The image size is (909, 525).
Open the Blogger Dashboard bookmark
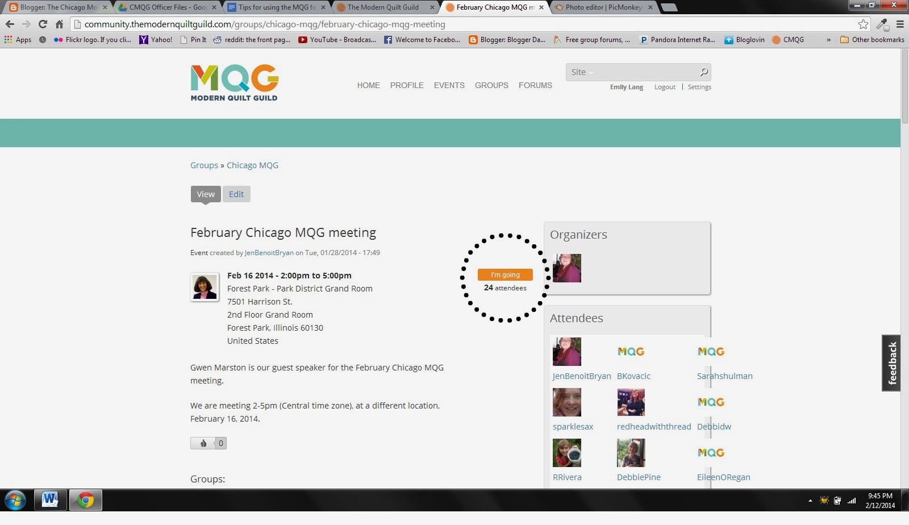point(507,40)
